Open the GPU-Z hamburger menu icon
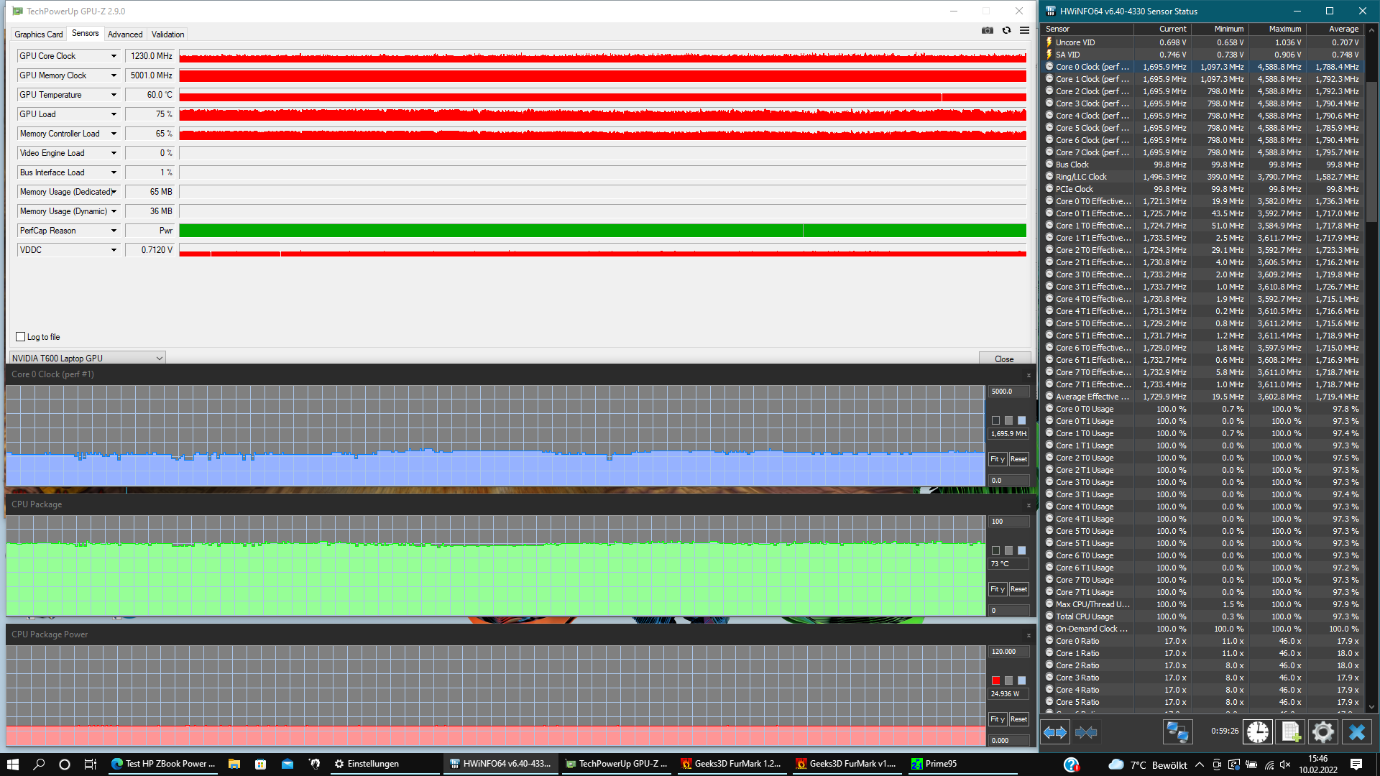 point(1024,30)
